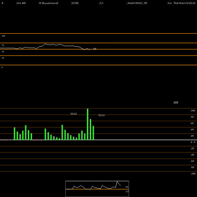
Task: Click the '-21' value in mini chart
Action: point(127,191)
